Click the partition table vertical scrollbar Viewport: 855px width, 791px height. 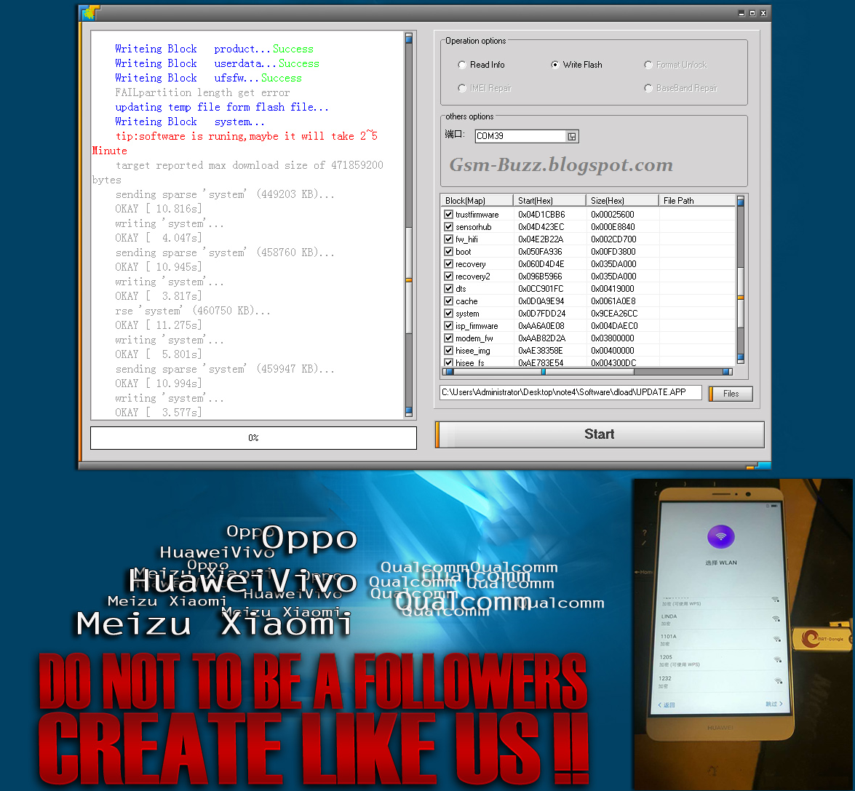coord(741,279)
